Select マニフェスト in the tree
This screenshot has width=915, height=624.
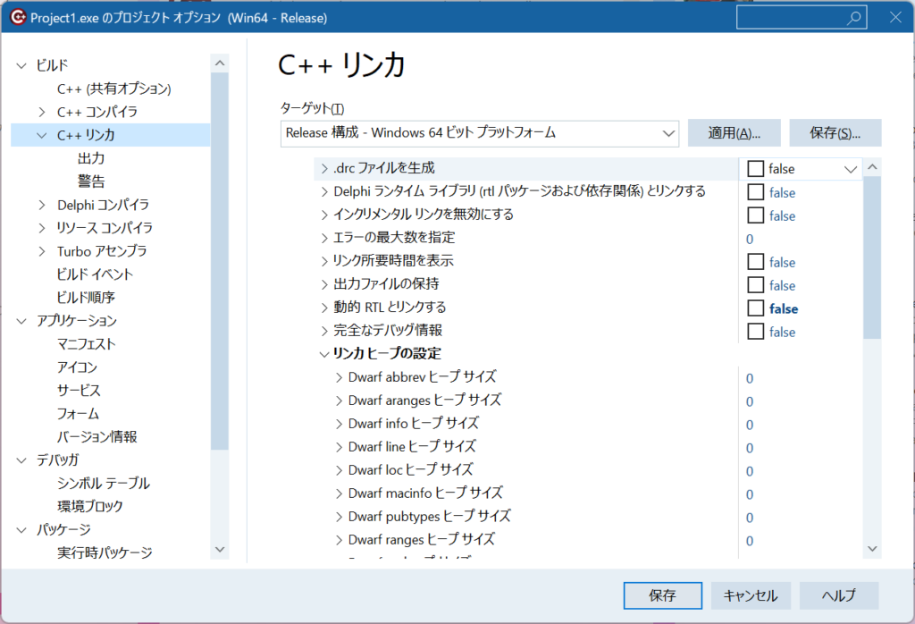tap(86, 344)
